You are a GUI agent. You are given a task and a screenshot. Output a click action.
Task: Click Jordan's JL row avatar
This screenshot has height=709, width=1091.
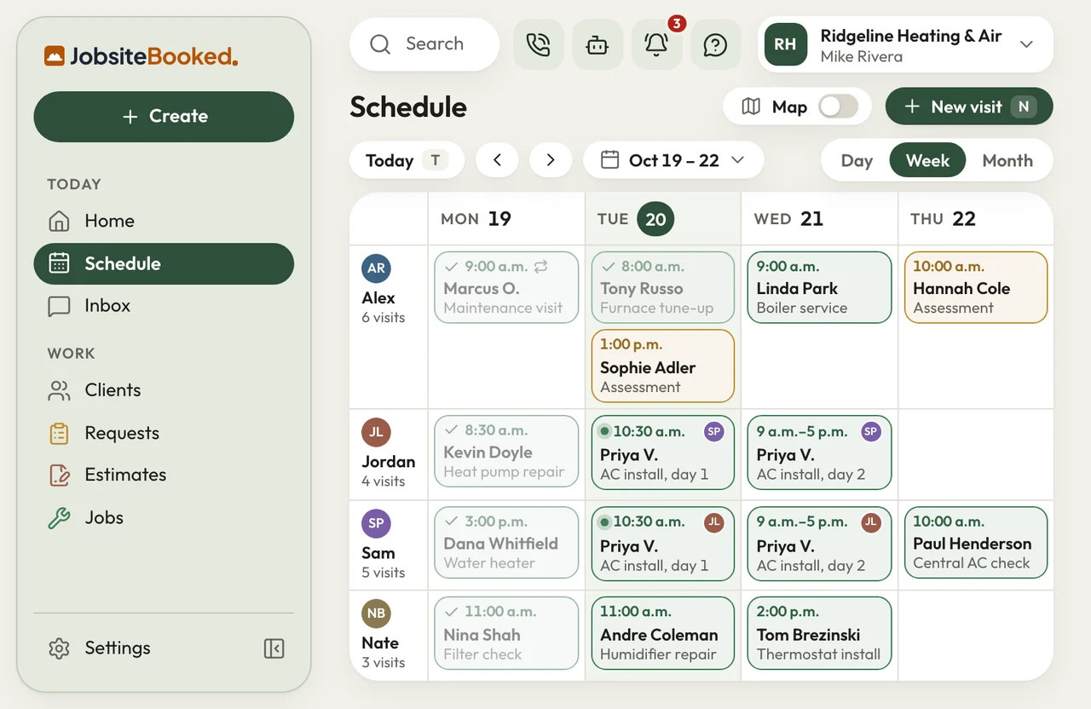[x=376, y=432]
